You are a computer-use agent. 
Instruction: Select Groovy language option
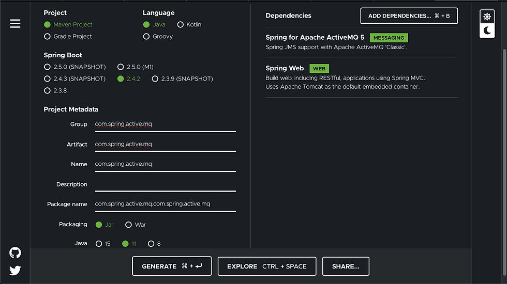[x=158, y=37]
